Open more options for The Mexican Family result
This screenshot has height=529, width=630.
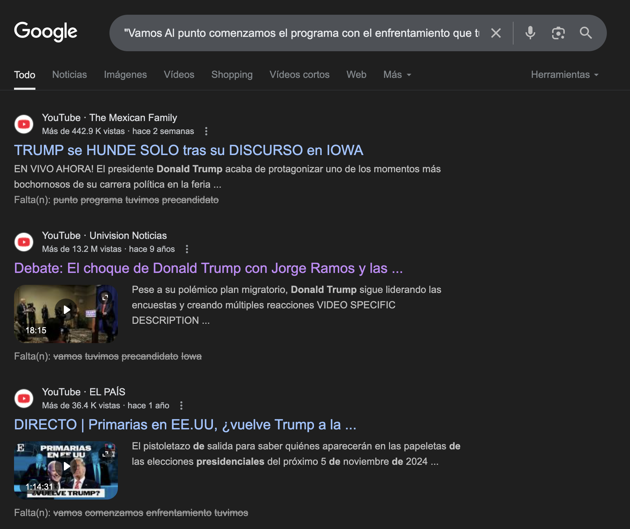(x=206, y=131)
